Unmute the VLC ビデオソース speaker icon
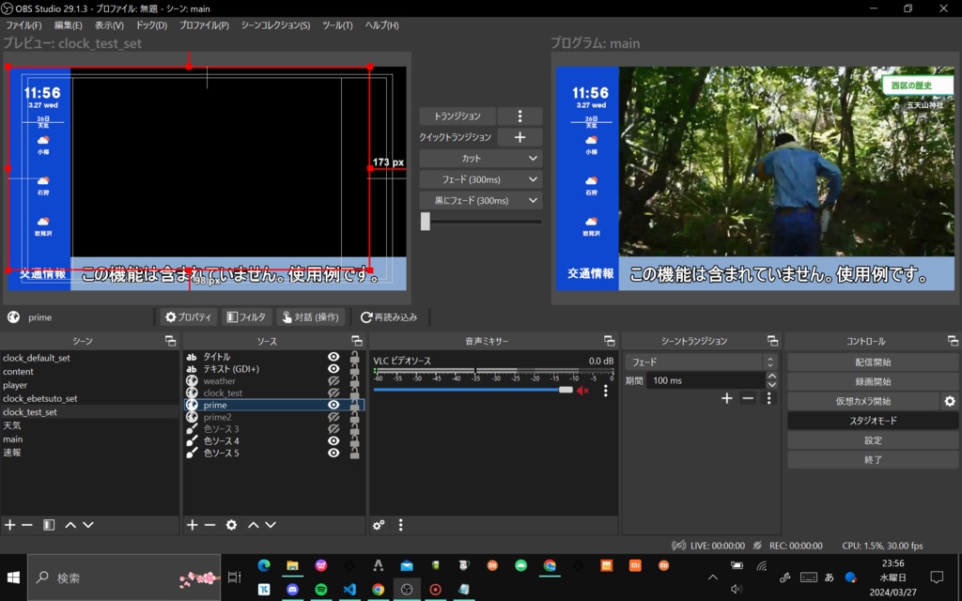Screen dimensions: 962x601 582,390
